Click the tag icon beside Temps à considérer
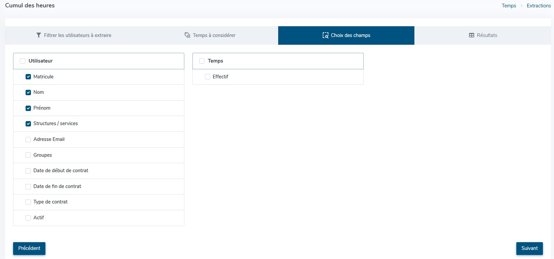554x259 pixels. tap(187, 35)
